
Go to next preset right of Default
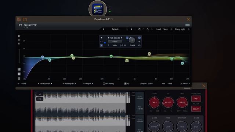tap(127, 29)
